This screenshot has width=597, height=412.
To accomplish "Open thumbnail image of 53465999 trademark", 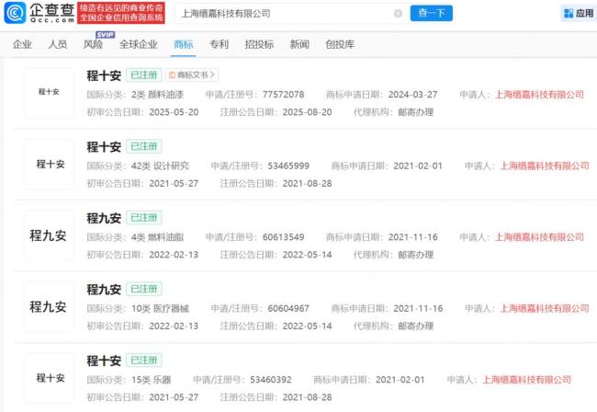I will click(x=49, y=164).
